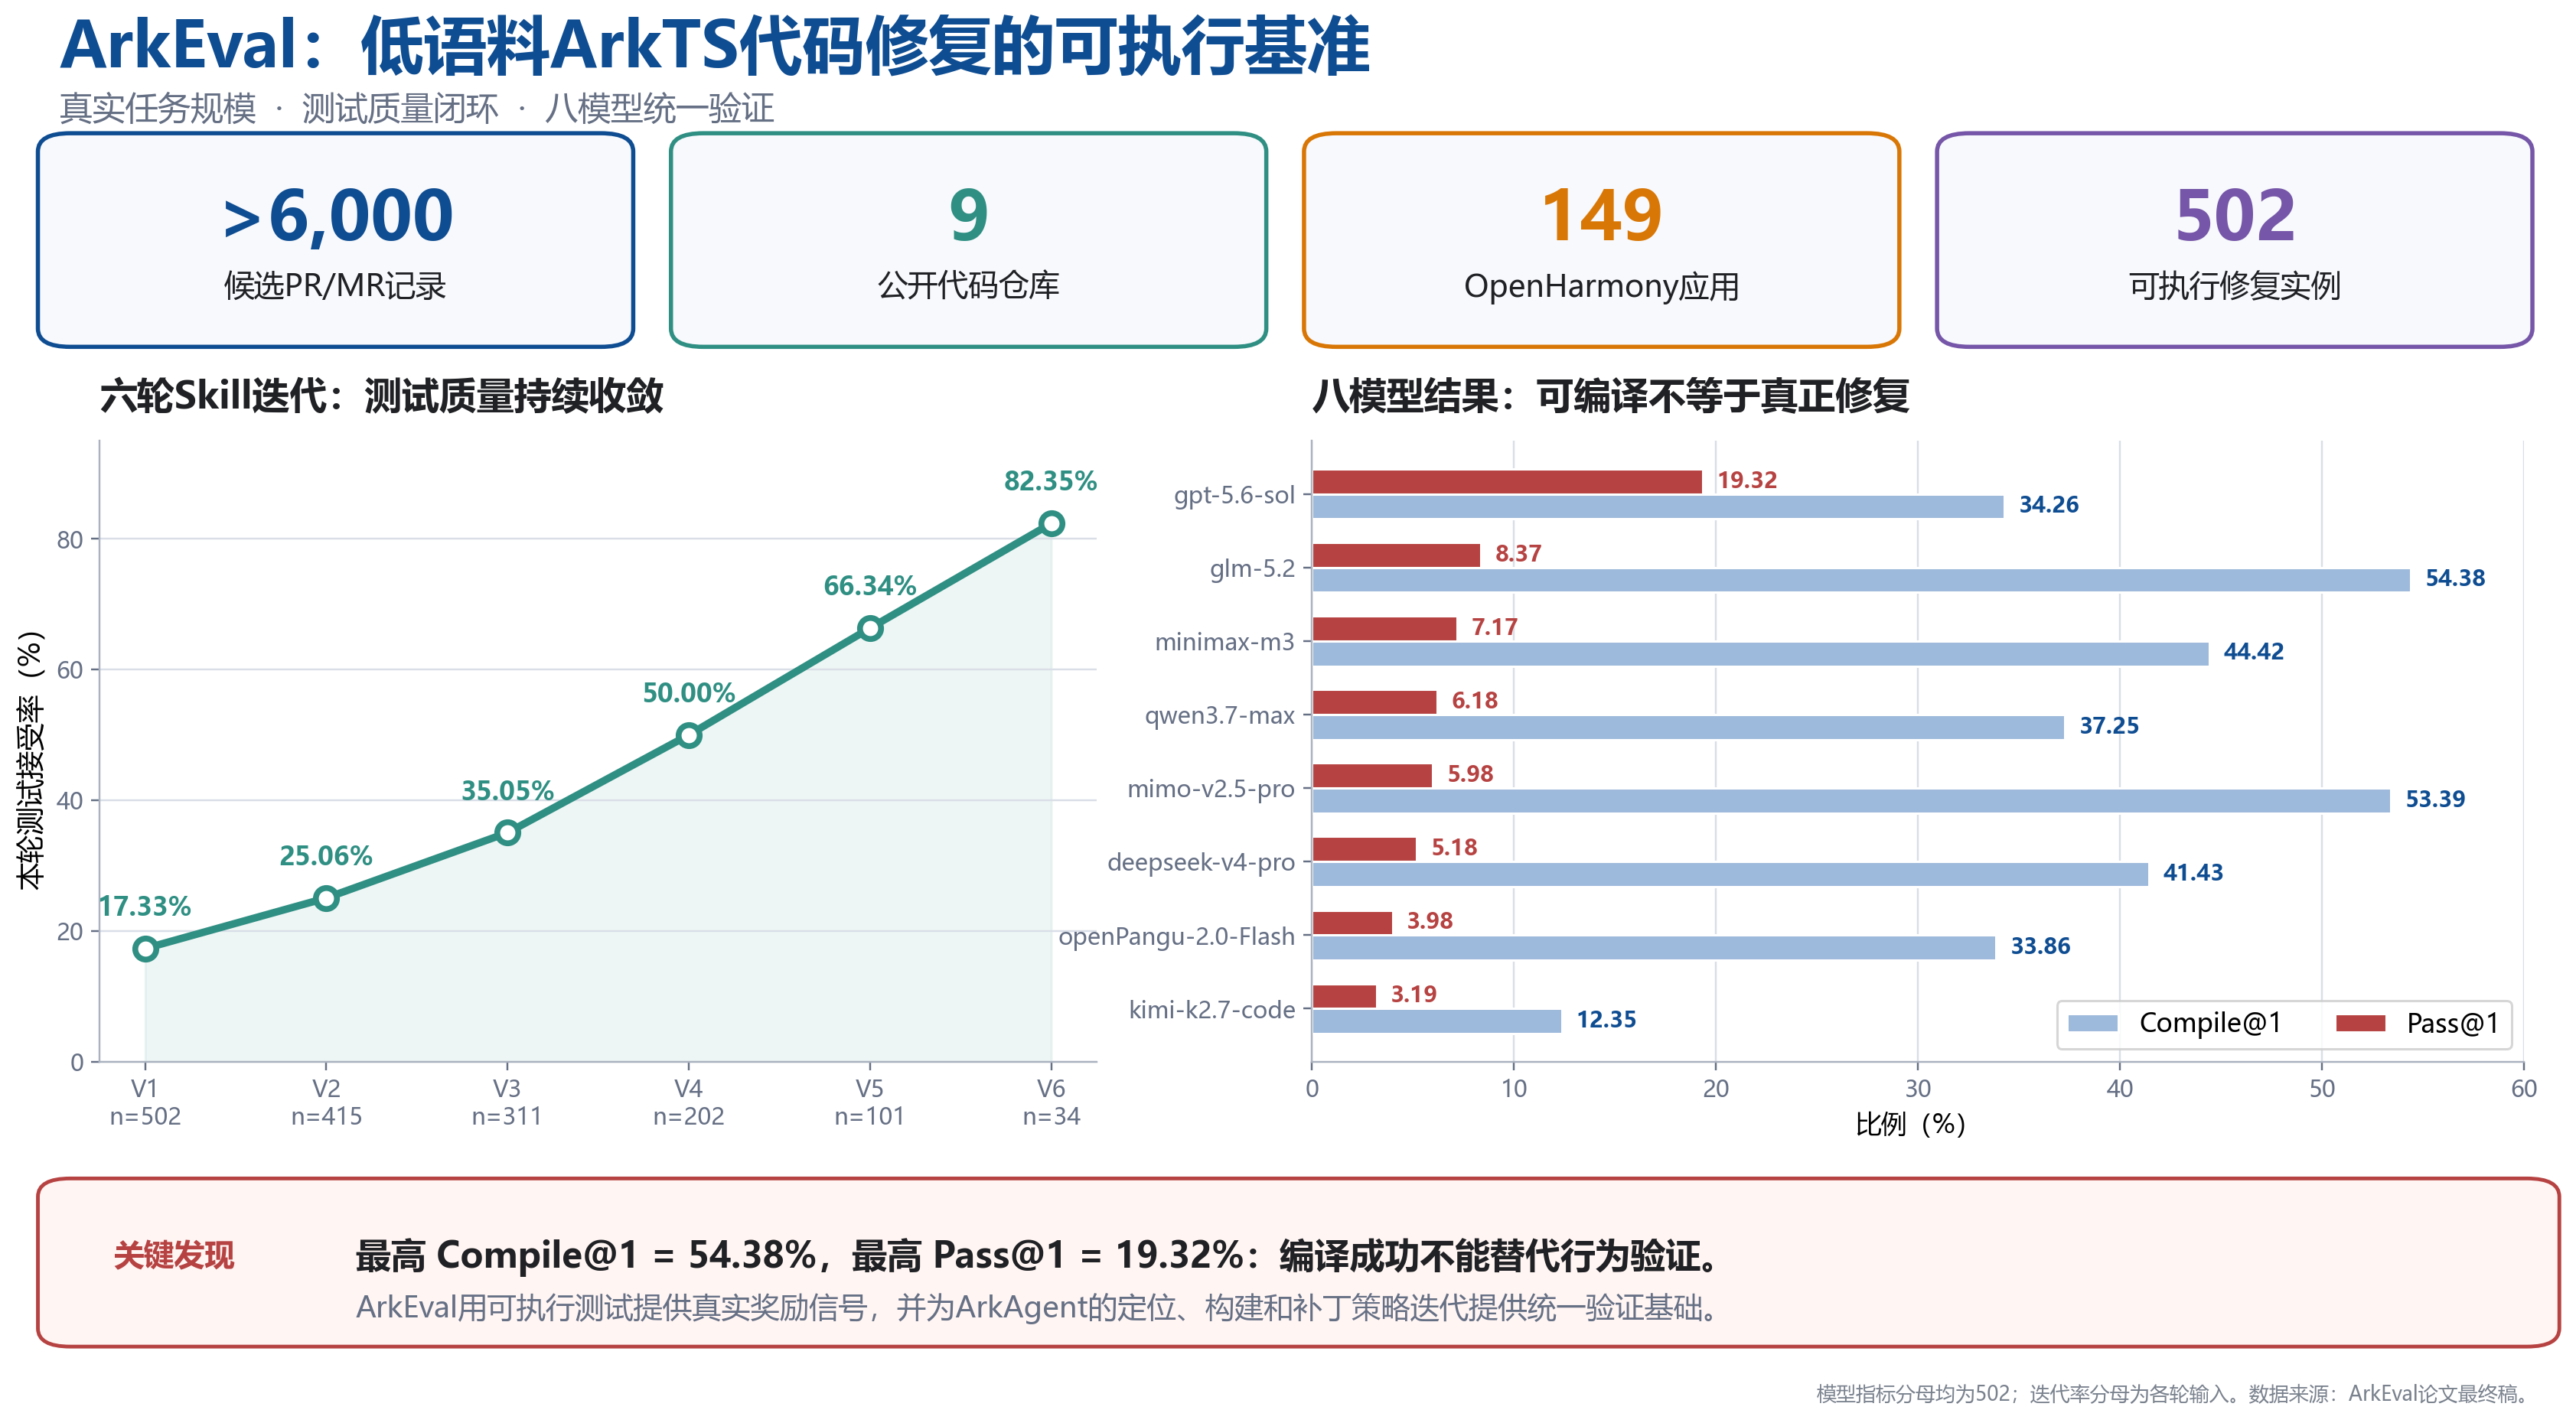Click the '82.35%' data label
Viewport: 2576px width, 1423px height.
(x=1050, y=481)
